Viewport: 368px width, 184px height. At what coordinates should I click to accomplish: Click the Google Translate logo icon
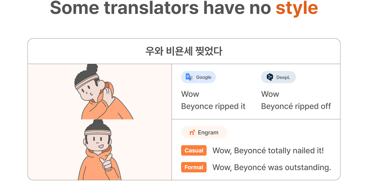189,77
